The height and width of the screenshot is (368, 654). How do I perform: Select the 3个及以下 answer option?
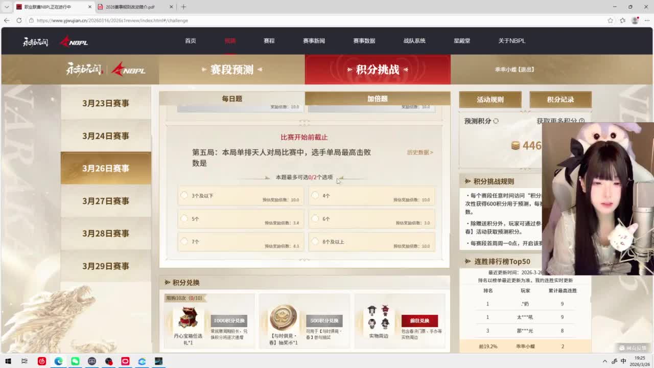pyautogui.click(x=241, y=196)
